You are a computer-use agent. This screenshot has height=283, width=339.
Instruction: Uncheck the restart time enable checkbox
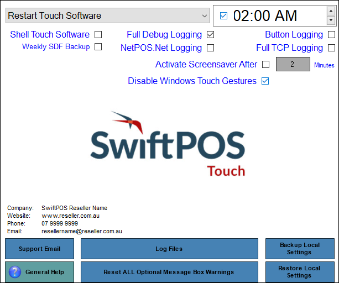[x=223, y=16]
